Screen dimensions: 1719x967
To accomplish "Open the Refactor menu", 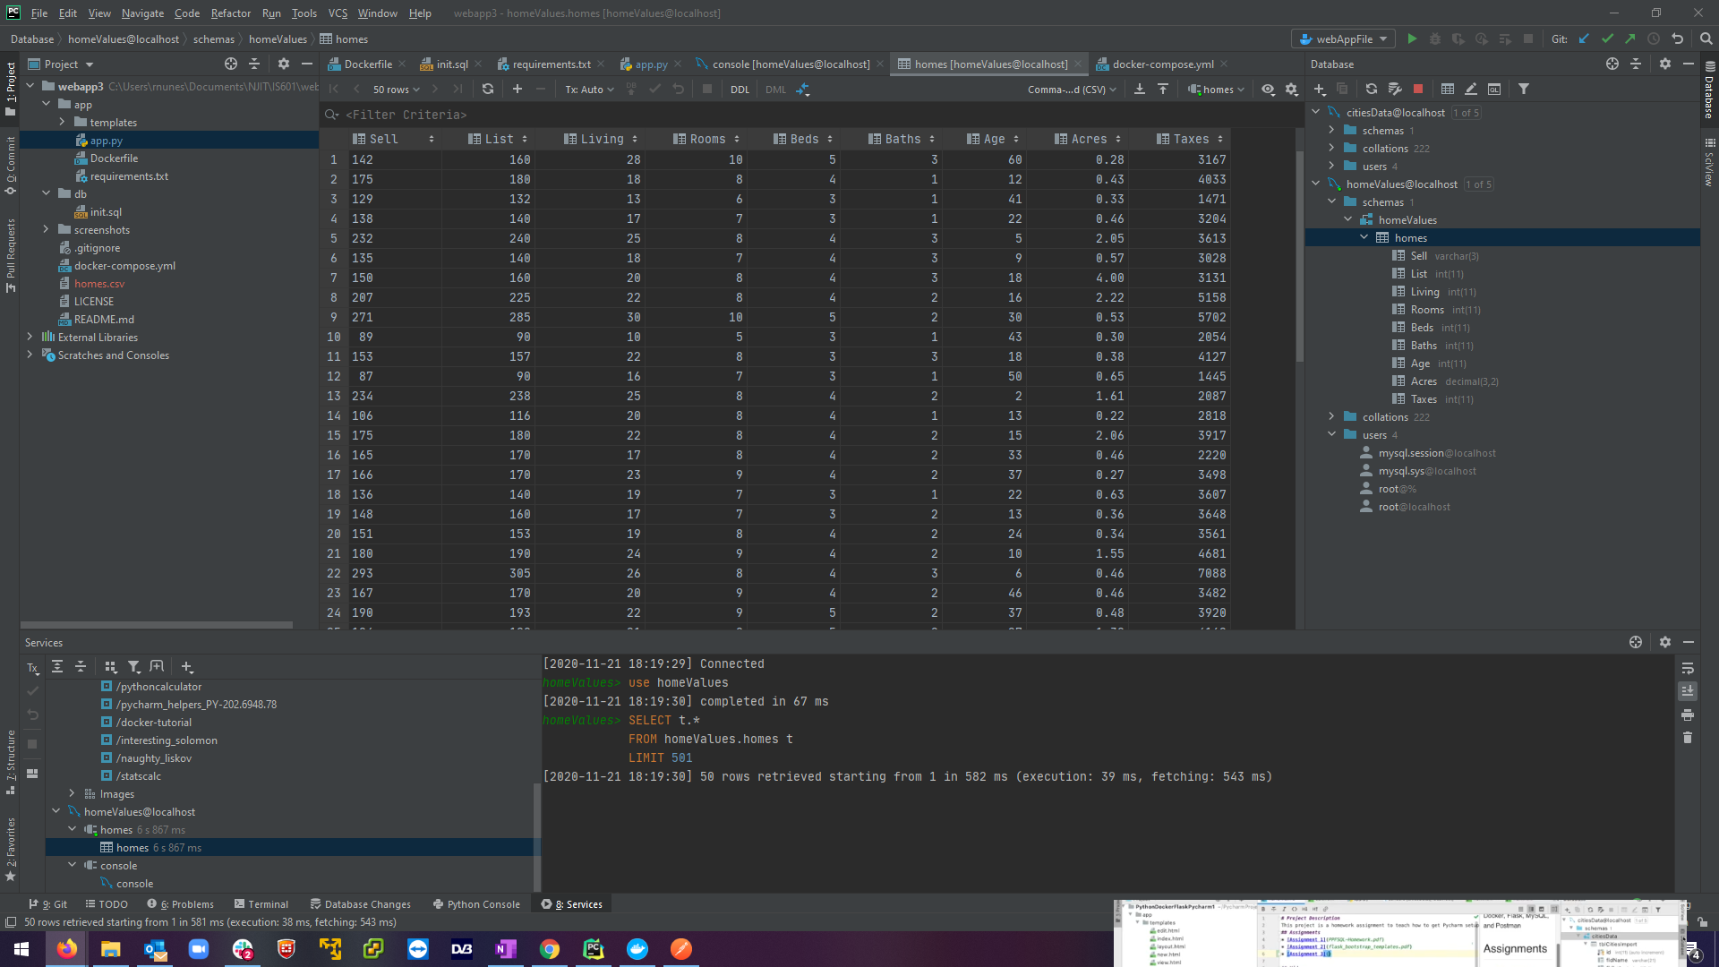I will coord(230,13).
